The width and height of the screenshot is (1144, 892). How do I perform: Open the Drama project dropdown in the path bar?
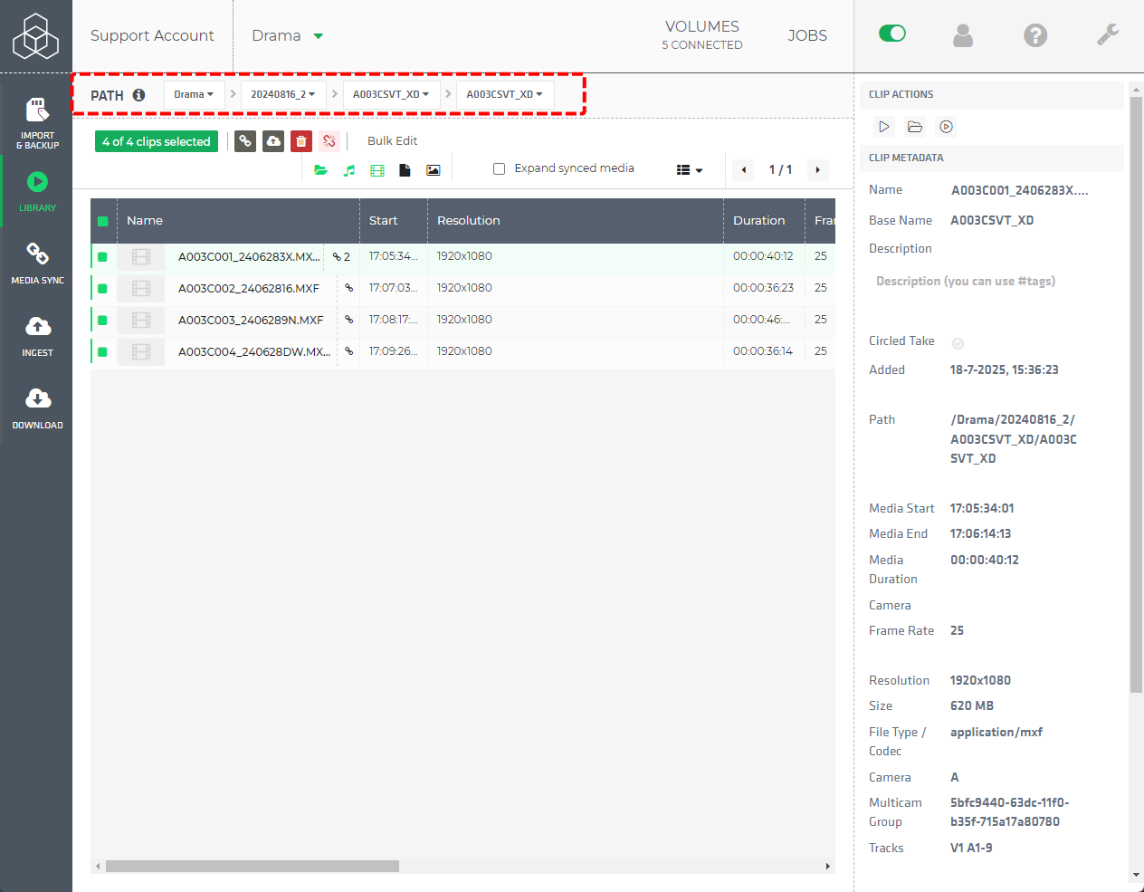tap(194, 94)
